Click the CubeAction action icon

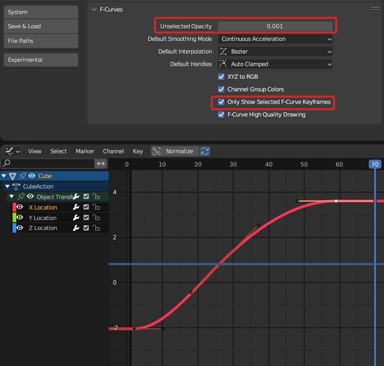click(x=16, y=186)
